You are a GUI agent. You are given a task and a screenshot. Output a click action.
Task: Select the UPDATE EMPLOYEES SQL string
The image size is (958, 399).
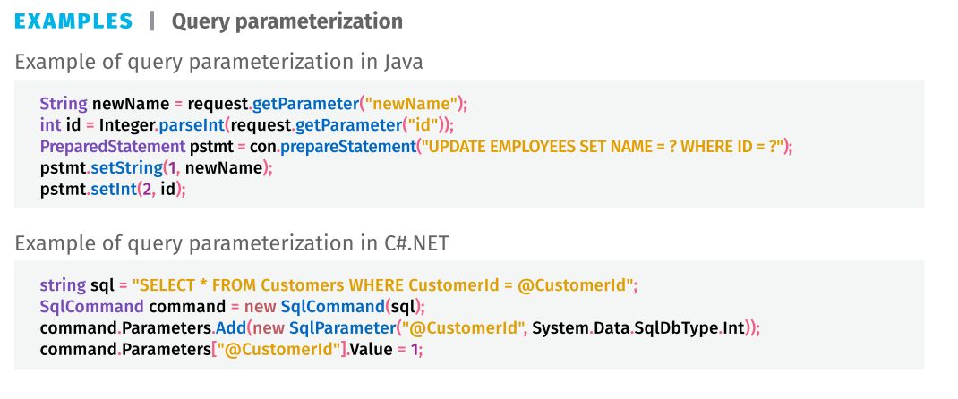(605, 146)
